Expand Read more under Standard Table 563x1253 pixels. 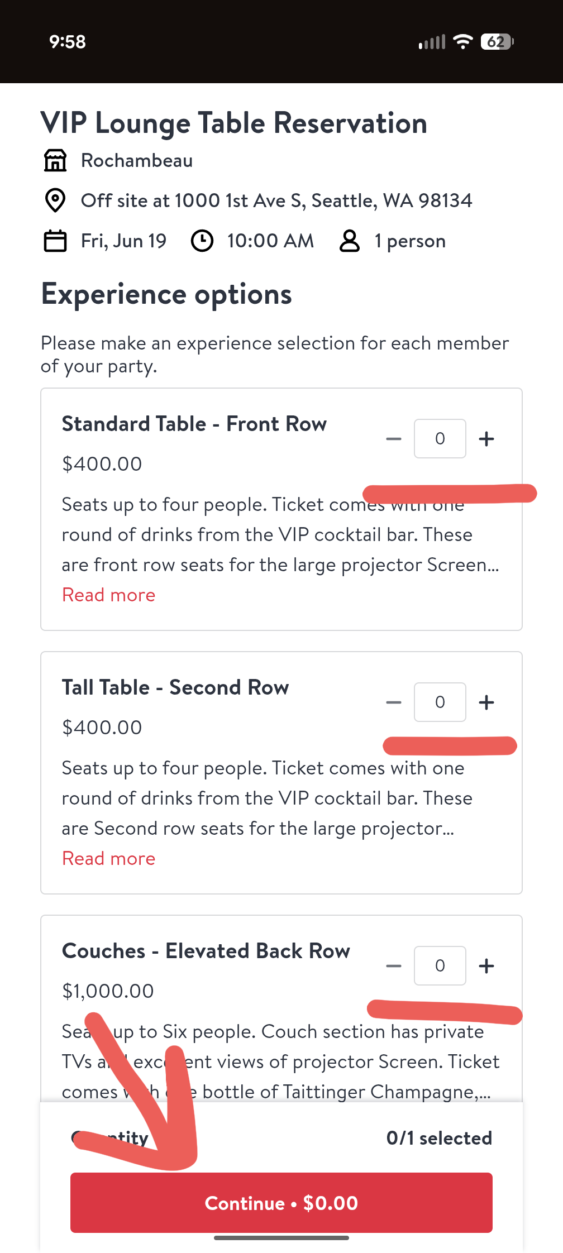(108, 595)
